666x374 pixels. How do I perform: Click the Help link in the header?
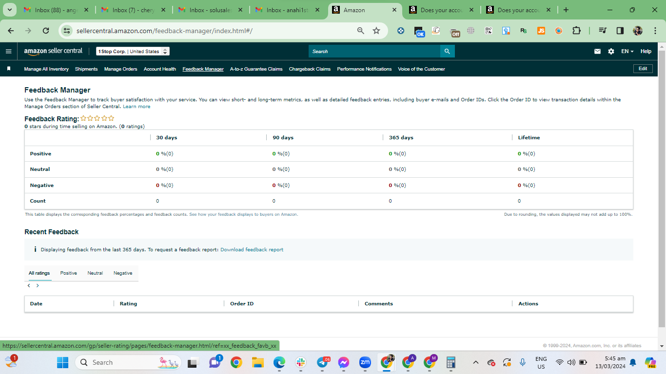coord(646,51)
